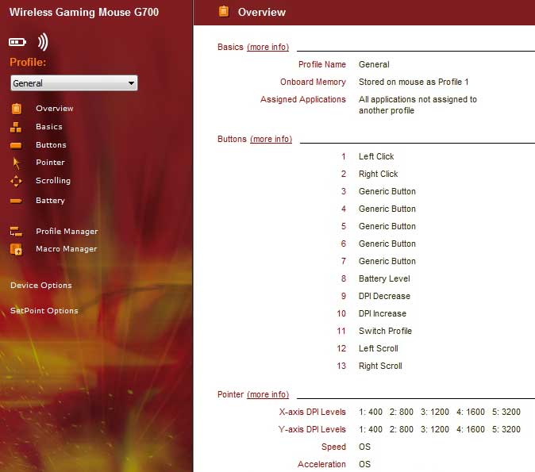
Task: Click the Acceleration value OS
Action: [364, 464]
